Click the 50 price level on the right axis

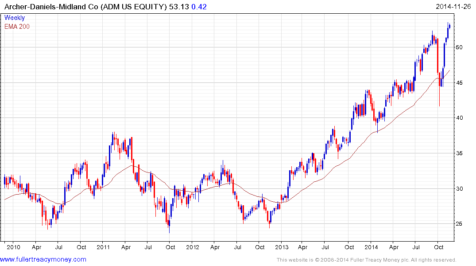[461, 47]
